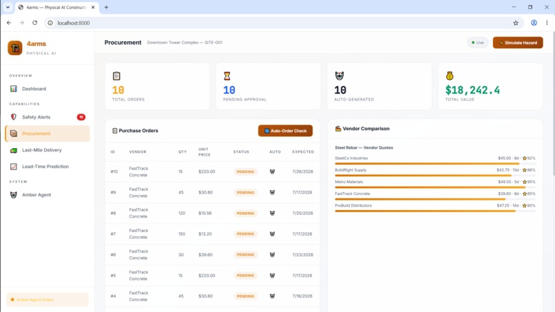555x312 pixels.
Task: Click the STATUS column header
Action: [241, 152]
